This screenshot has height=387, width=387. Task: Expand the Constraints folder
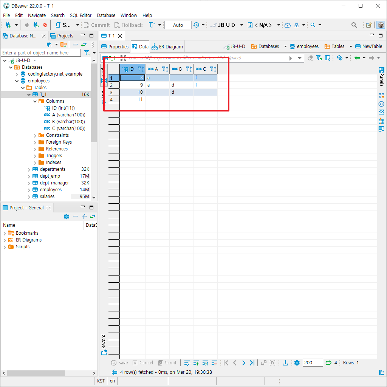pos(35,135)
